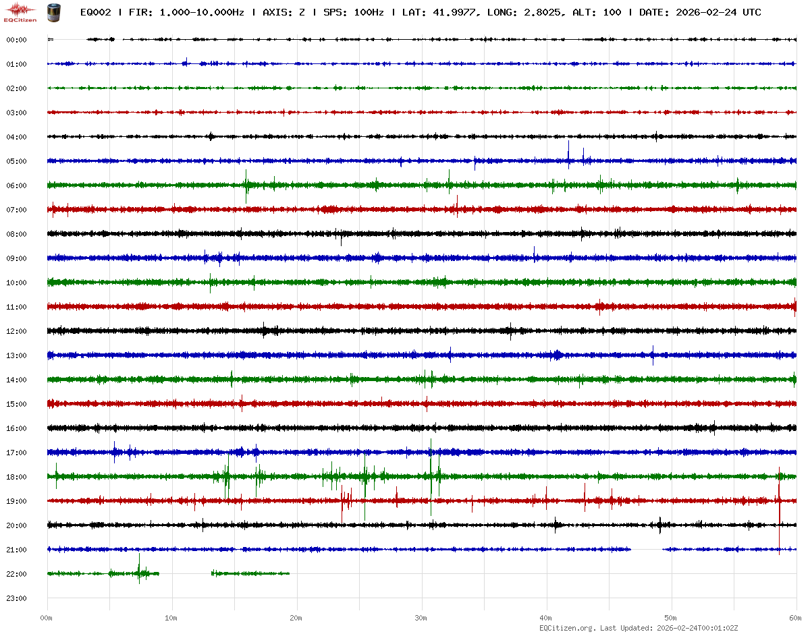
Task: Click the 12:00 hour row label
Action: (16, 331)
